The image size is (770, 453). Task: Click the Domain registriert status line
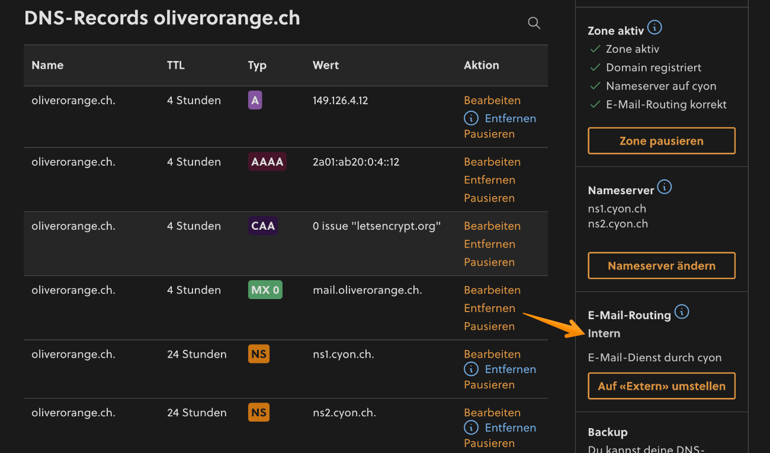654,68
